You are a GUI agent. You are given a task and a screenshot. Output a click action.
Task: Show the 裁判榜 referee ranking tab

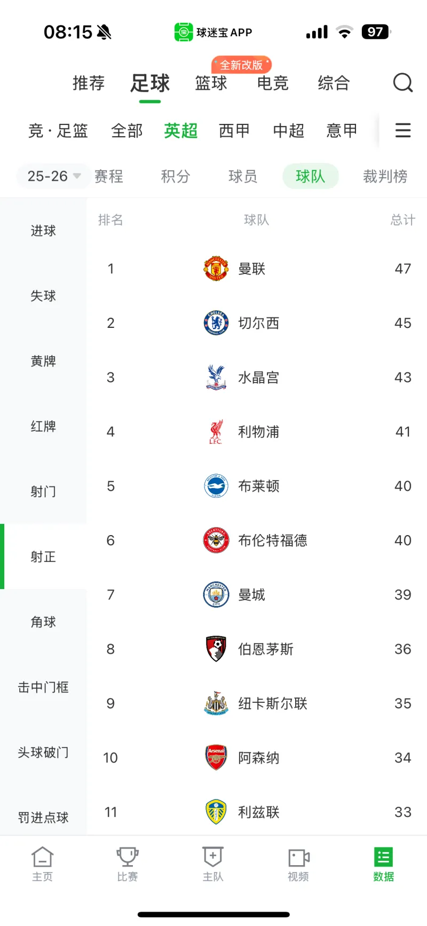[x=385, y=176]
